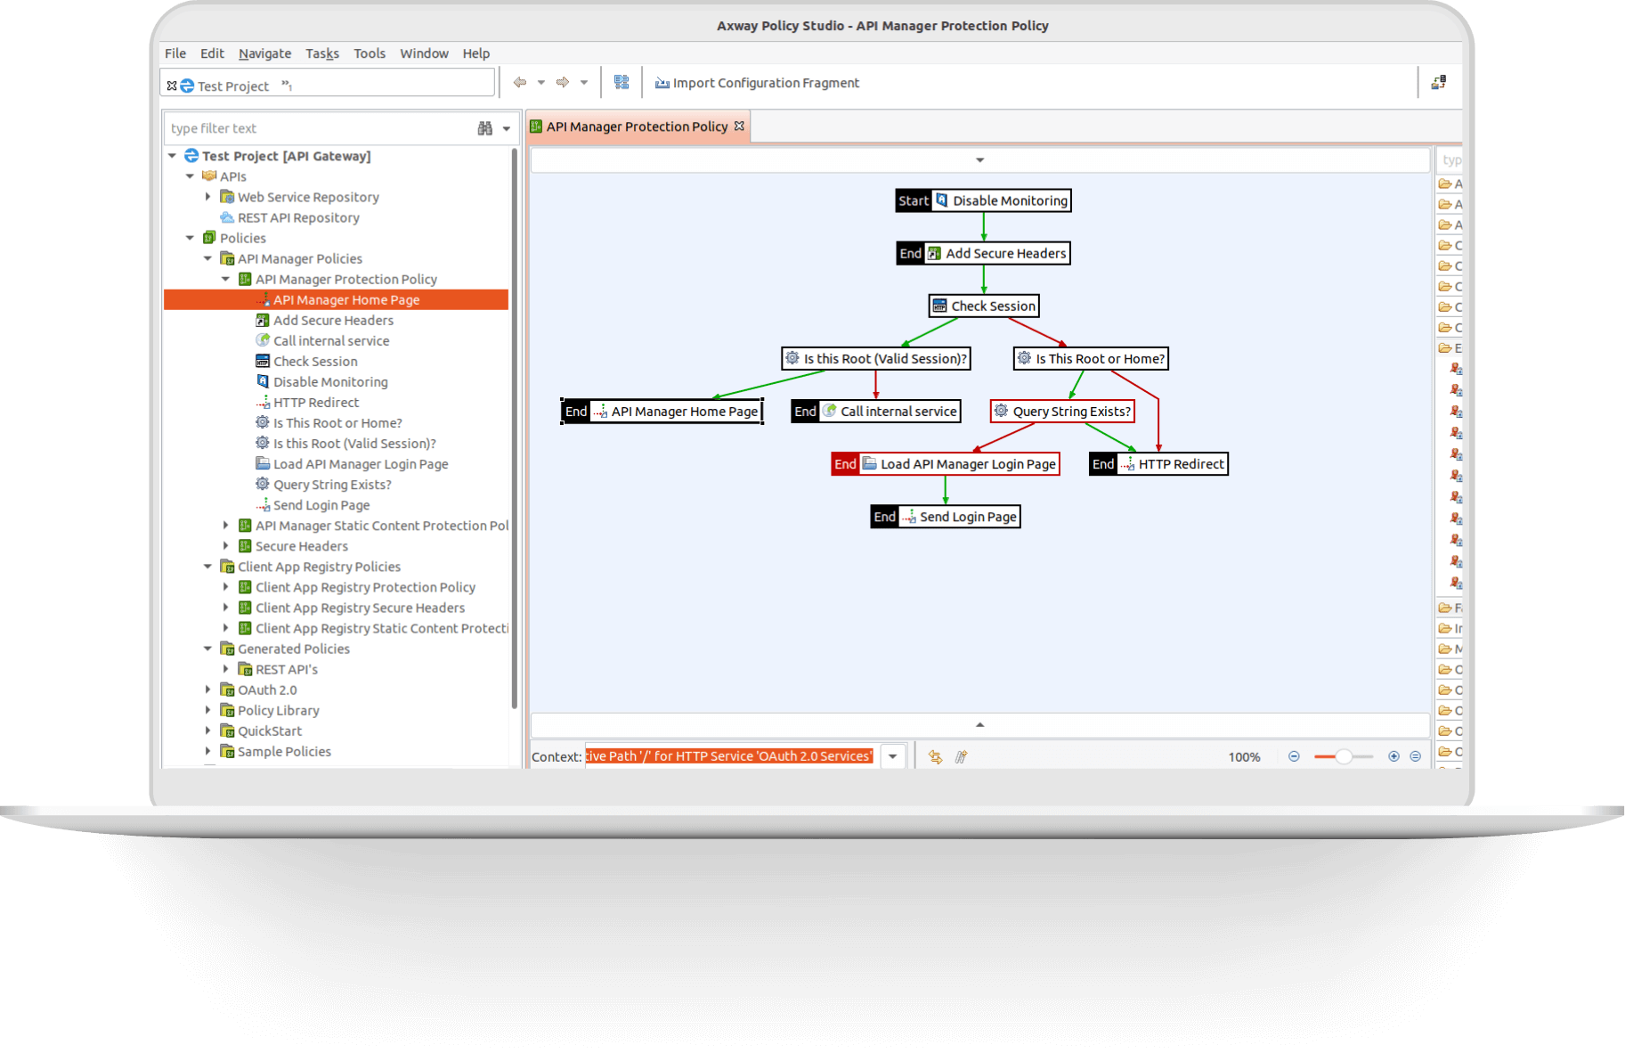Close the API Manager Protection Policy tab
The image size is (1625, 1053).
pyautogui.click(x=739, y=127)
